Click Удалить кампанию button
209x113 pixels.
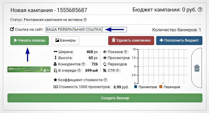[x=131, y=40]
